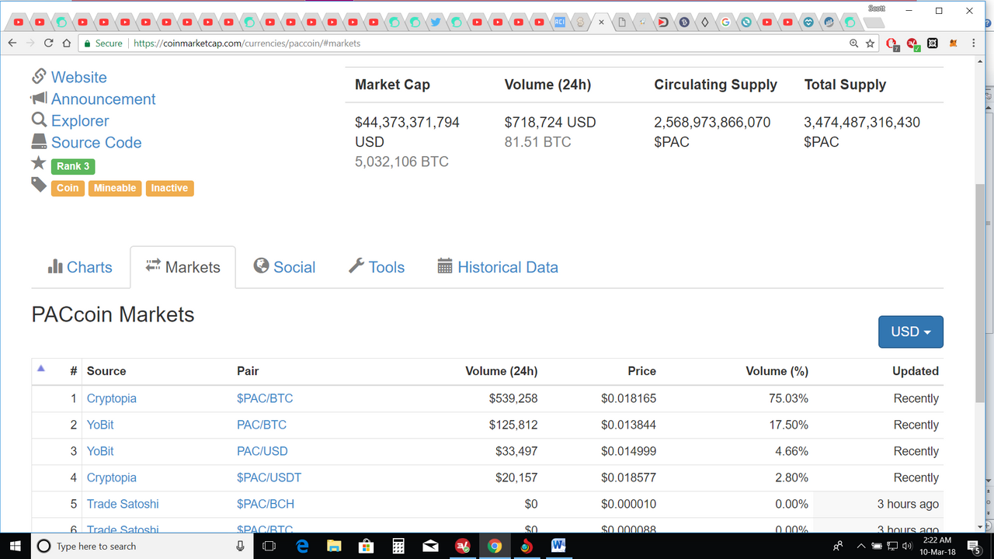Switch to the Google tab
This screenshot has height=559, width=994.
725,23
